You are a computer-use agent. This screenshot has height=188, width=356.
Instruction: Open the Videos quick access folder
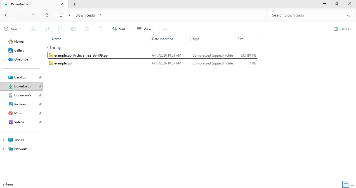19,122
